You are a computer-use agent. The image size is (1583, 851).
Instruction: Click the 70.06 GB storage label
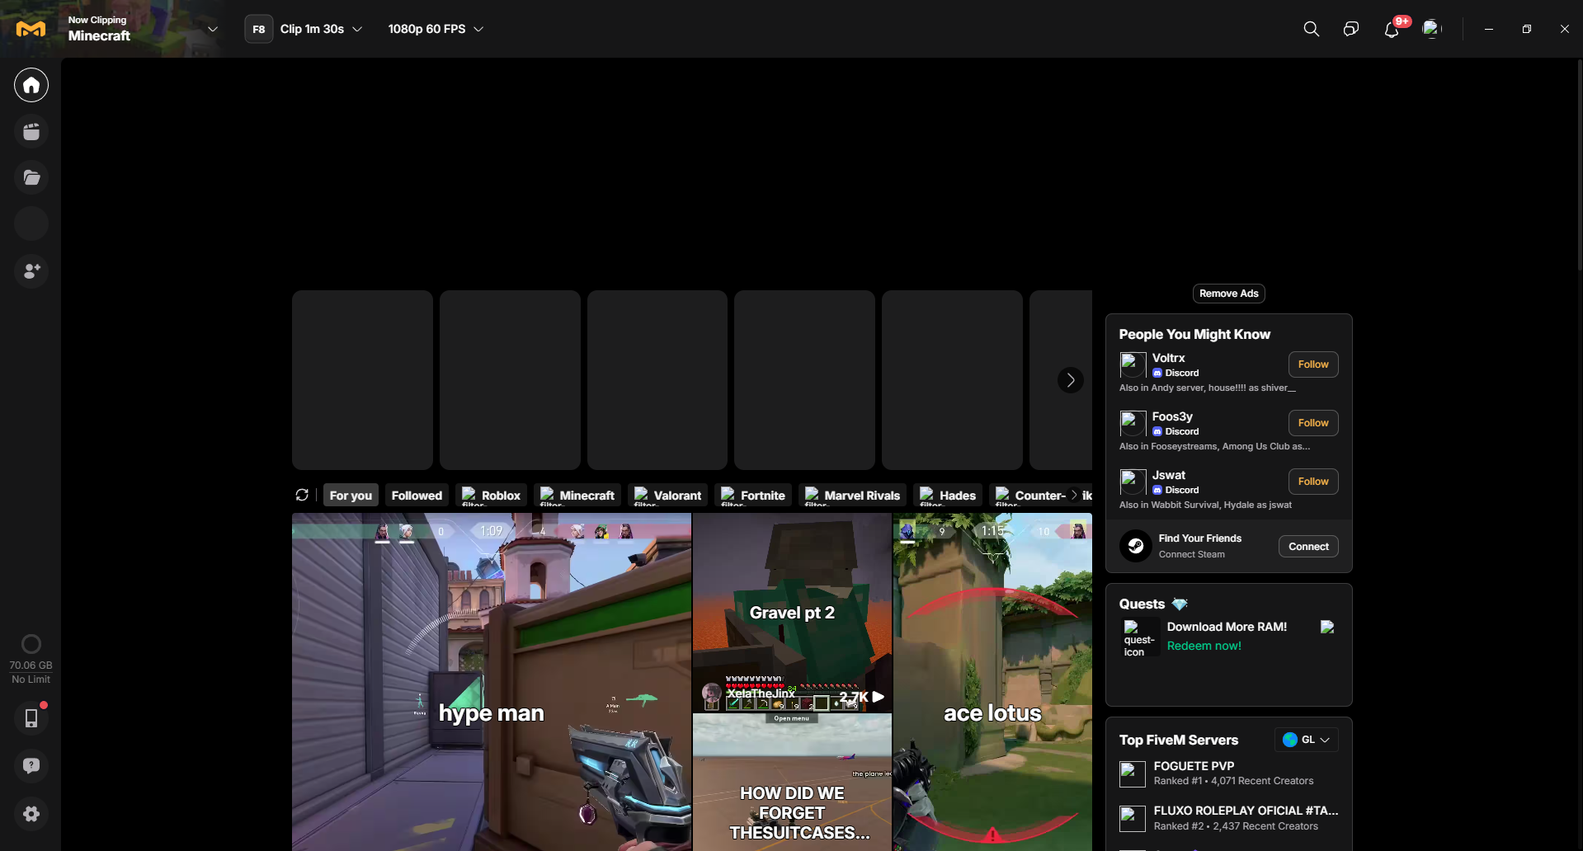(31, 665)
